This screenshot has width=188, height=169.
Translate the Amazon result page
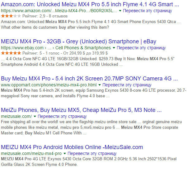148,11
